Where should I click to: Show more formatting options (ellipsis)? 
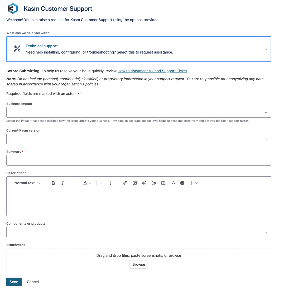(x=72, y=183)
